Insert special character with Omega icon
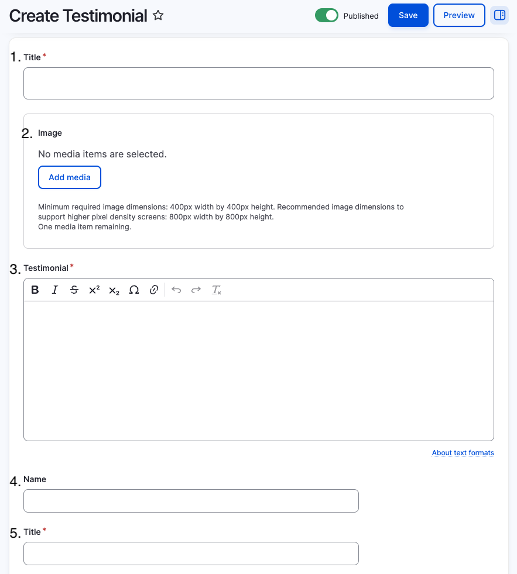Viewport: 517px width, 574px height. pos(134,290)
